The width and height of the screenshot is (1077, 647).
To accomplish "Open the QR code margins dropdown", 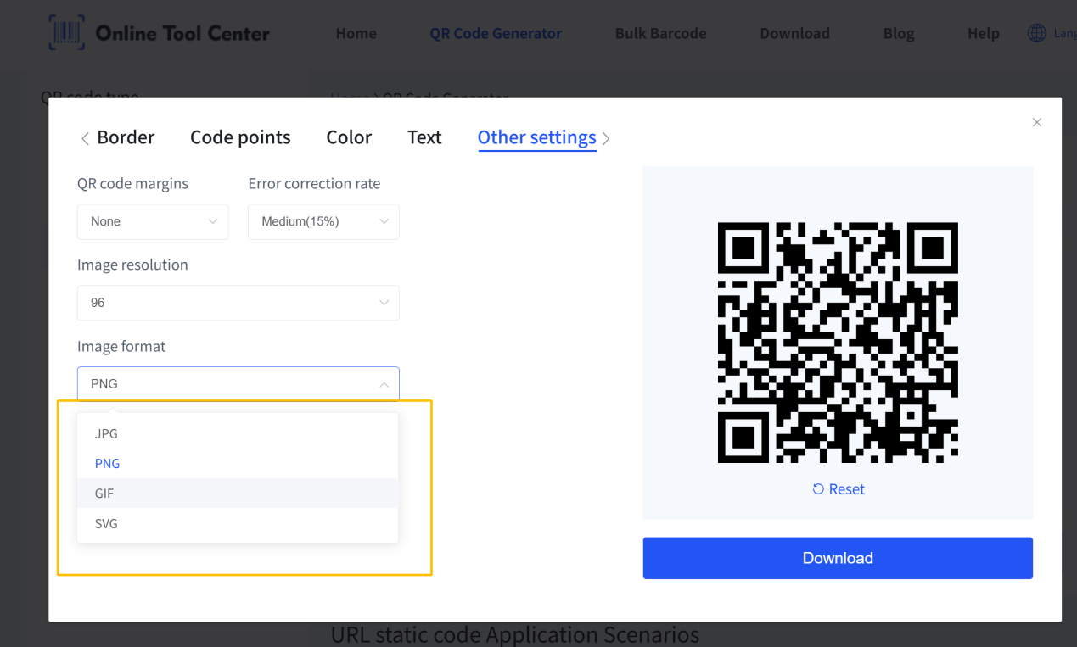I will tap(153, 221).
